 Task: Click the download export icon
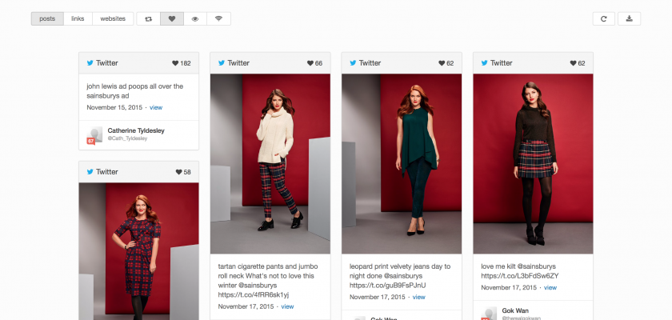(629, 18)
